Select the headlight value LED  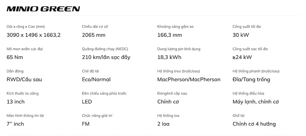pyautogui.click(x=87, y=102)
